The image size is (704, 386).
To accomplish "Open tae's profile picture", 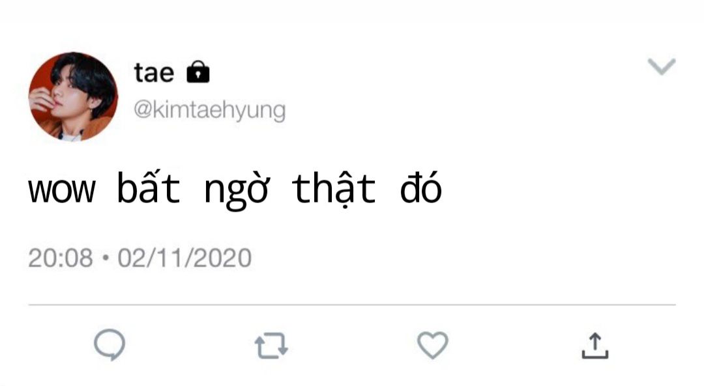I will [73, 96].
